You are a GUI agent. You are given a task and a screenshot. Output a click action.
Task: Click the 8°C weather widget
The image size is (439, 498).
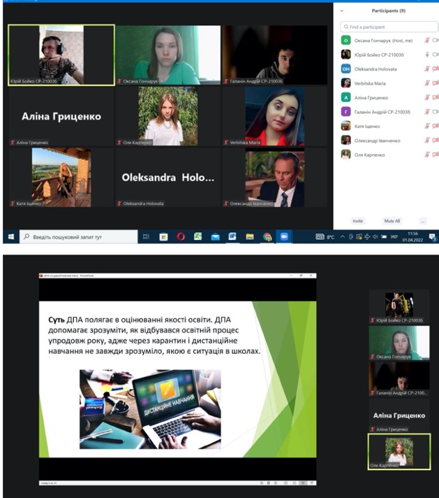[325, 237]
